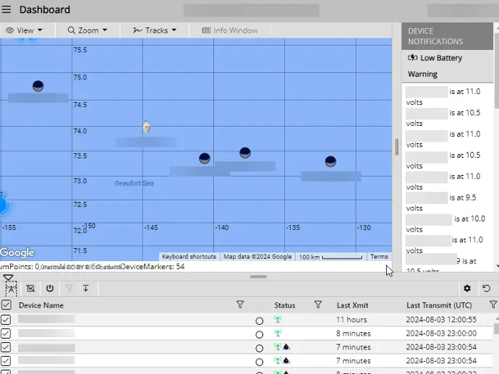Click antenna status icon in 11 hours row
The width and height of the screenshot is (499, 374).
[278, 319]
